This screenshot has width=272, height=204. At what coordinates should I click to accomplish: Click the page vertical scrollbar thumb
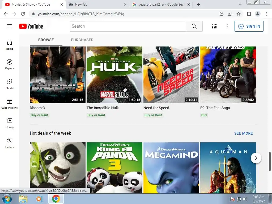pyautogui.click(x=270, y=161)
